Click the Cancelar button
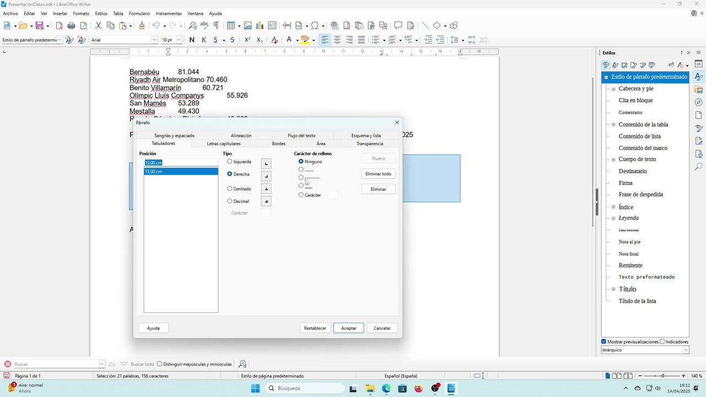 pyautogui.click(x=382, y=328)
